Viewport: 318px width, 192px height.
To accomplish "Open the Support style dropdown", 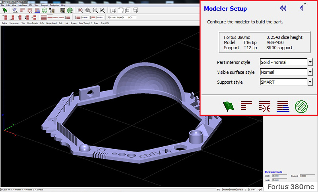I will coord(310,82).
